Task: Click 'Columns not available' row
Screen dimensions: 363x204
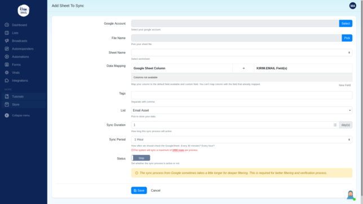Action: (x=242, y=77)
